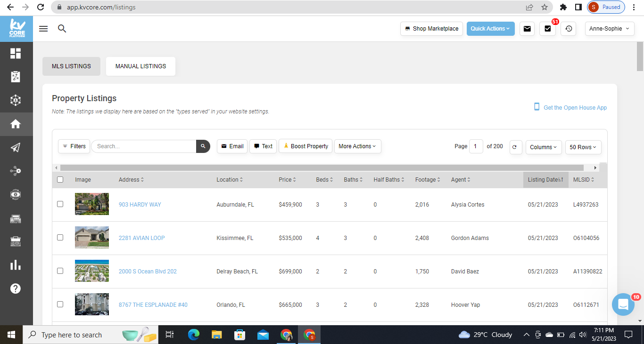This screenshot has height=344, width=644.
Task: Click the table's horizontal scrollbar
Action: pos(322,168)
